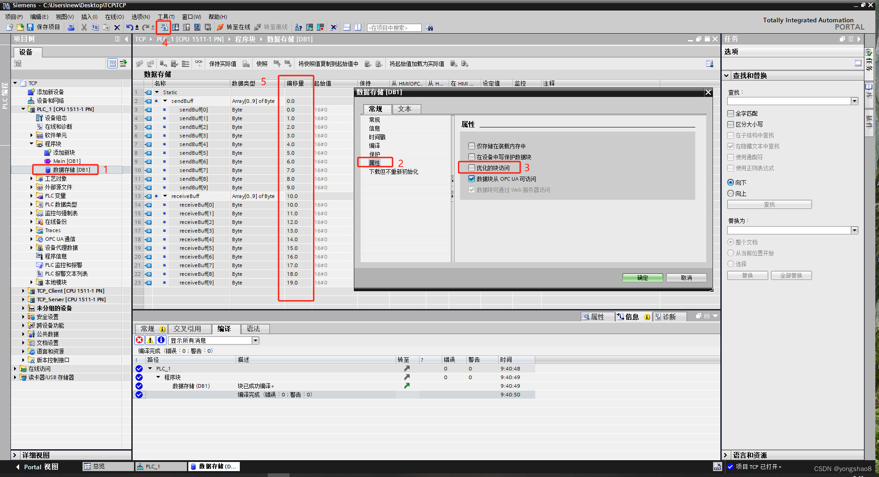Click the Cancel (取消) button in dialog
Screen dimensions: 879x477
tap(686, 278)
